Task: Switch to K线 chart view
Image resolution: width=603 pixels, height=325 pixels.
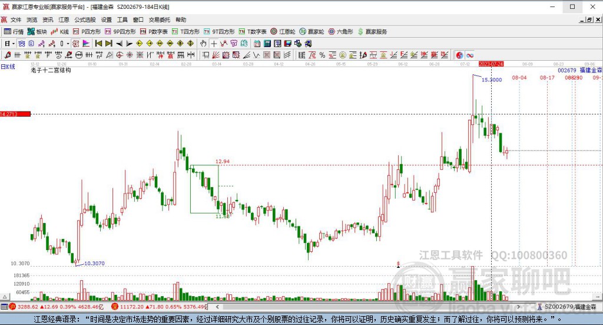Action: (60, 32)
